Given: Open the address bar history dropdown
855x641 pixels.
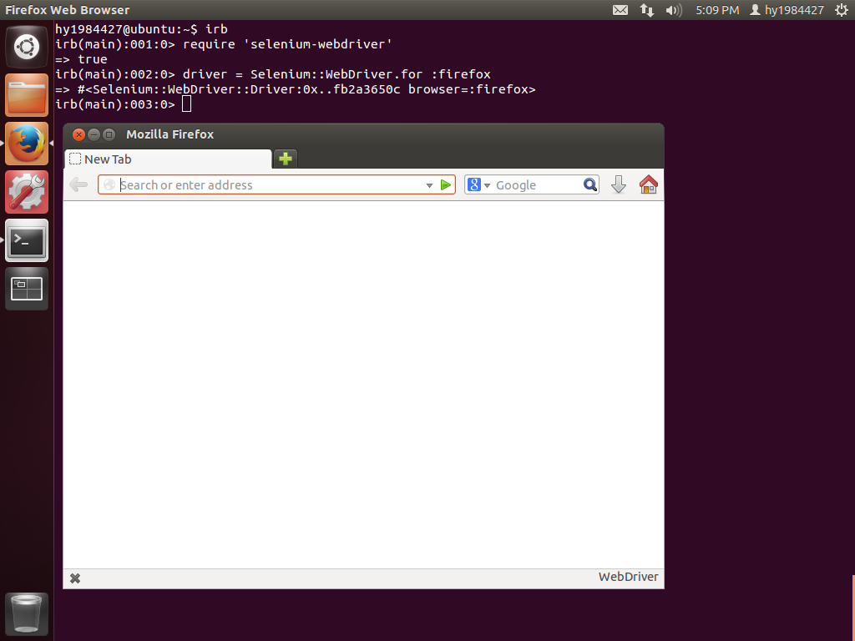Looking at the screenshot, I should 429,185.
